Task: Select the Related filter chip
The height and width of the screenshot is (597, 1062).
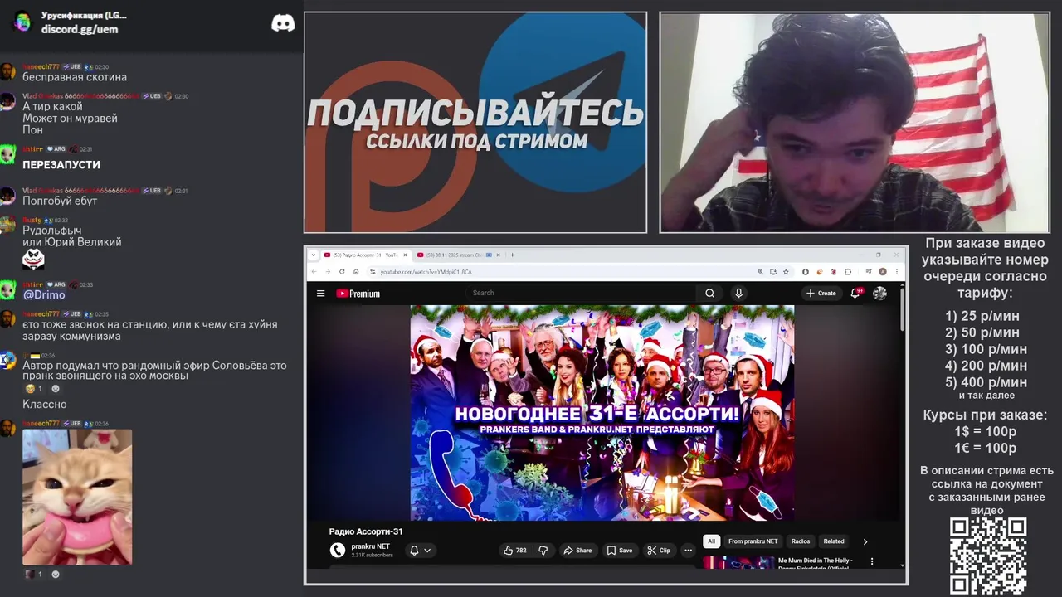Action: click(x=834, y=541)
